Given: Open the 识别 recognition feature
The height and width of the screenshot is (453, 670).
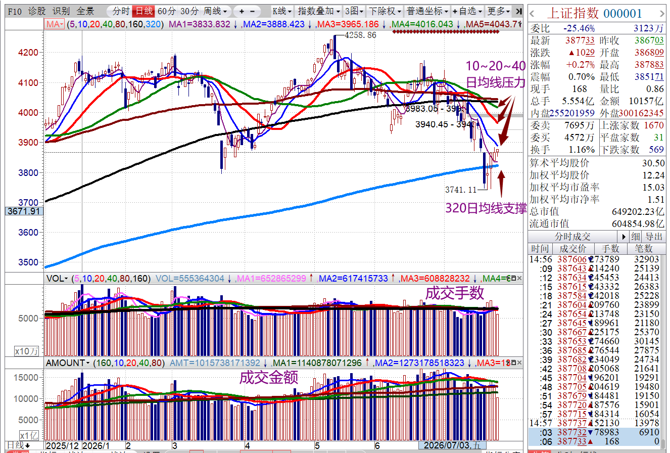Looking at the screenshot, I should tap(61, 11).
